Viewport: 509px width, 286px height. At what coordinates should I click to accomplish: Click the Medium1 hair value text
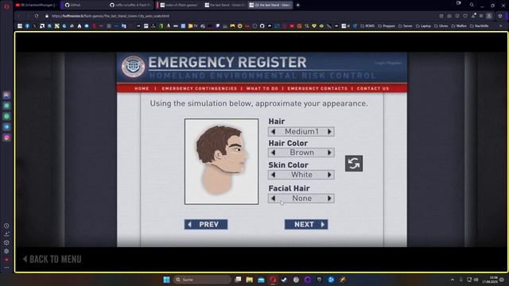point(301,132)
